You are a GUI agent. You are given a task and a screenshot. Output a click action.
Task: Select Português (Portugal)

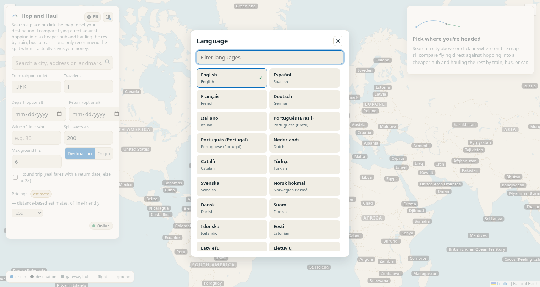tap(232, 143)
